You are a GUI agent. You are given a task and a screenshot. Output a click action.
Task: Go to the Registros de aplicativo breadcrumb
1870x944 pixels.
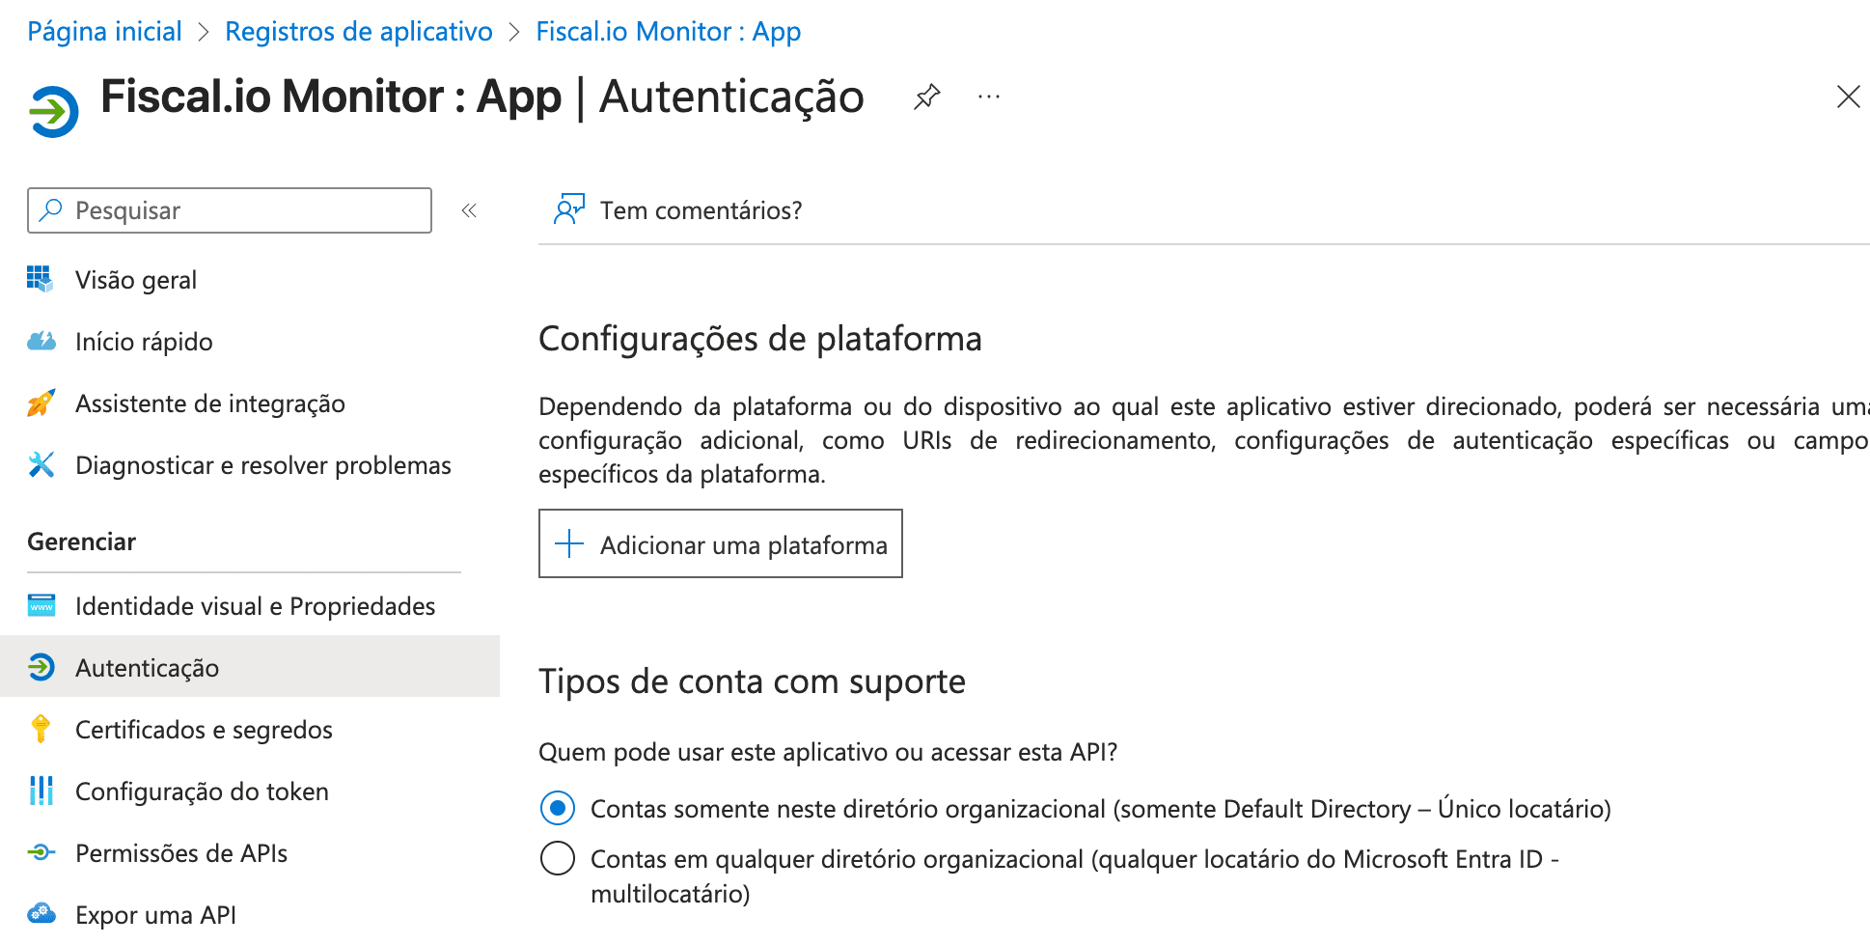[359, 32]
